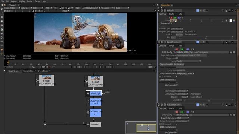Open the Cache menu
This screenshot has height=134, width=239.
[37, 1]
